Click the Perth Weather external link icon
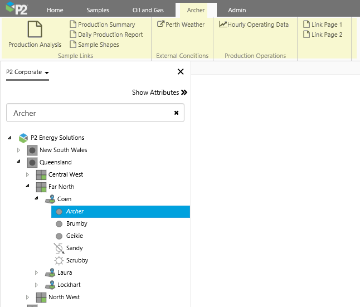Screen dimensions: 360x307 pos(161,25)
